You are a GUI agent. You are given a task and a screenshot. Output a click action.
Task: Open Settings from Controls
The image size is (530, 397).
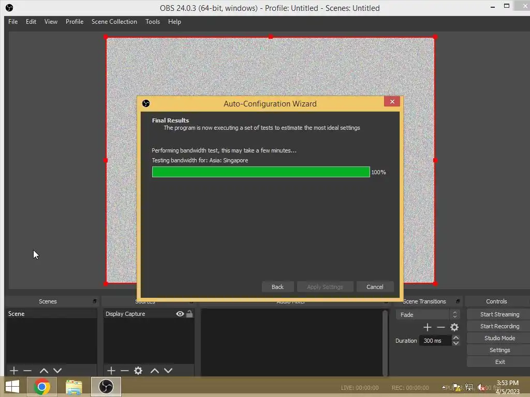[499, 350]
